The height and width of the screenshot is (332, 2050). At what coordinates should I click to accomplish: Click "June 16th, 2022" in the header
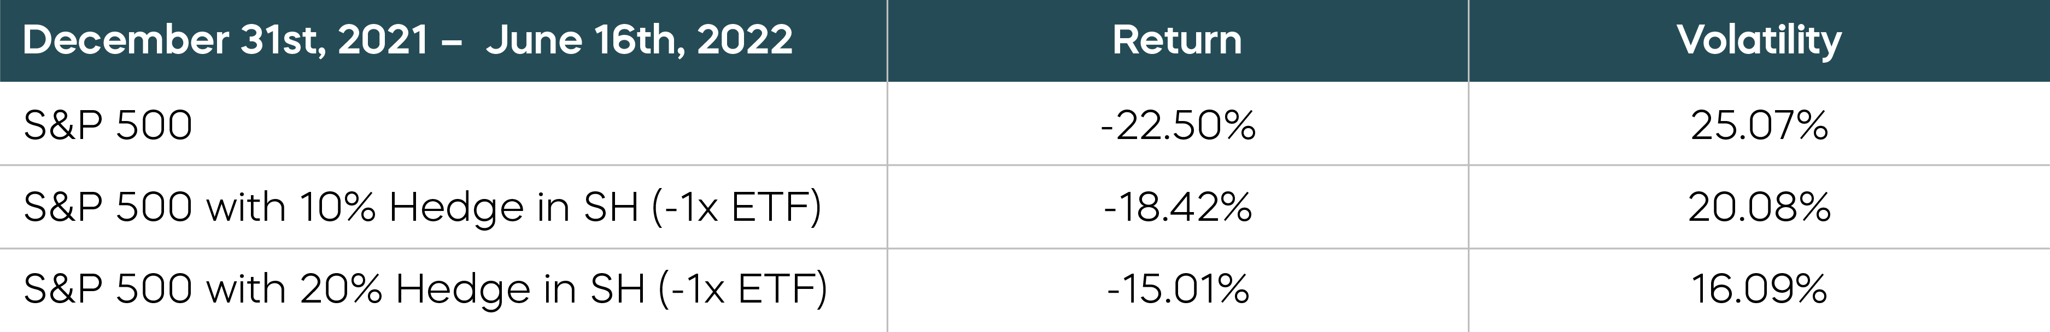click(x=639, y=40)
